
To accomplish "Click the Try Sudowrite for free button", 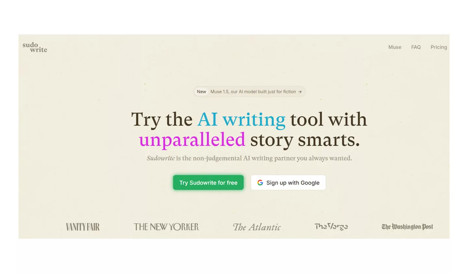I will click(x=208, y=183).
